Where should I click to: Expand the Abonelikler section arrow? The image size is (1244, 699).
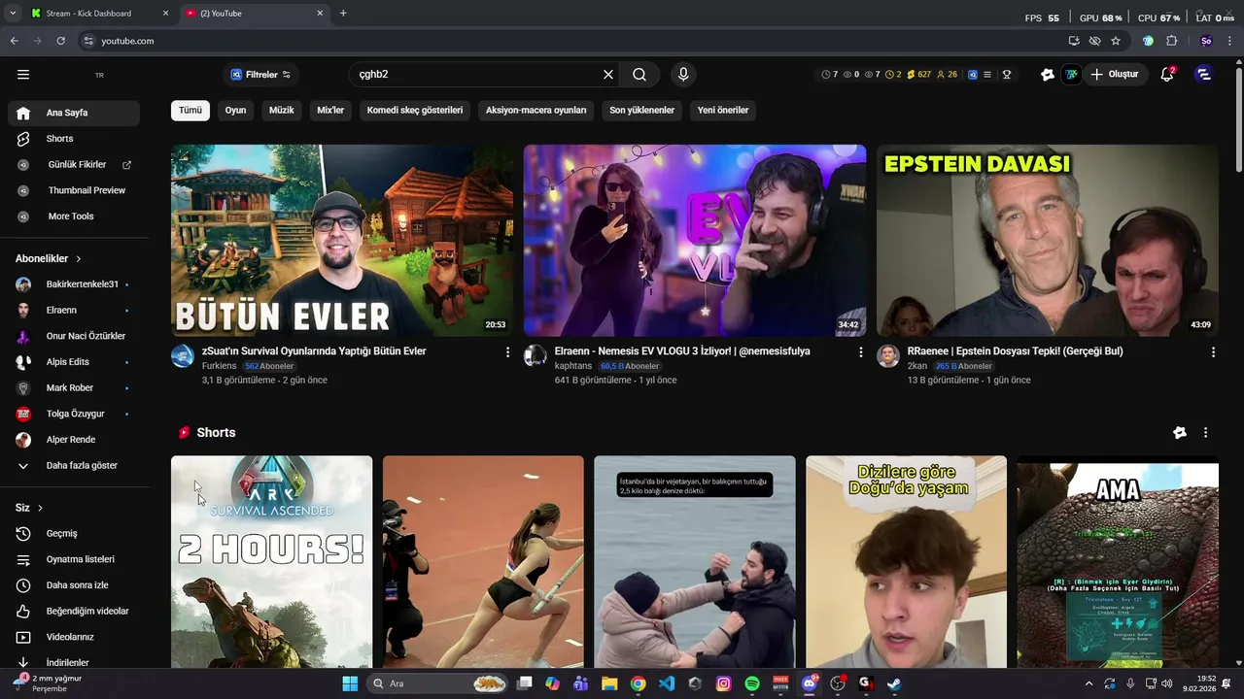click(x=79, y=259)
